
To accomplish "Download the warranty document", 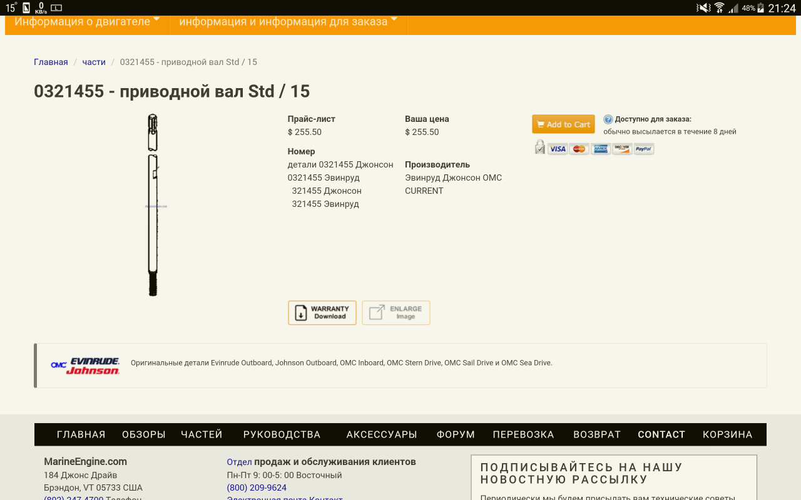I will [x=322, y=312].
